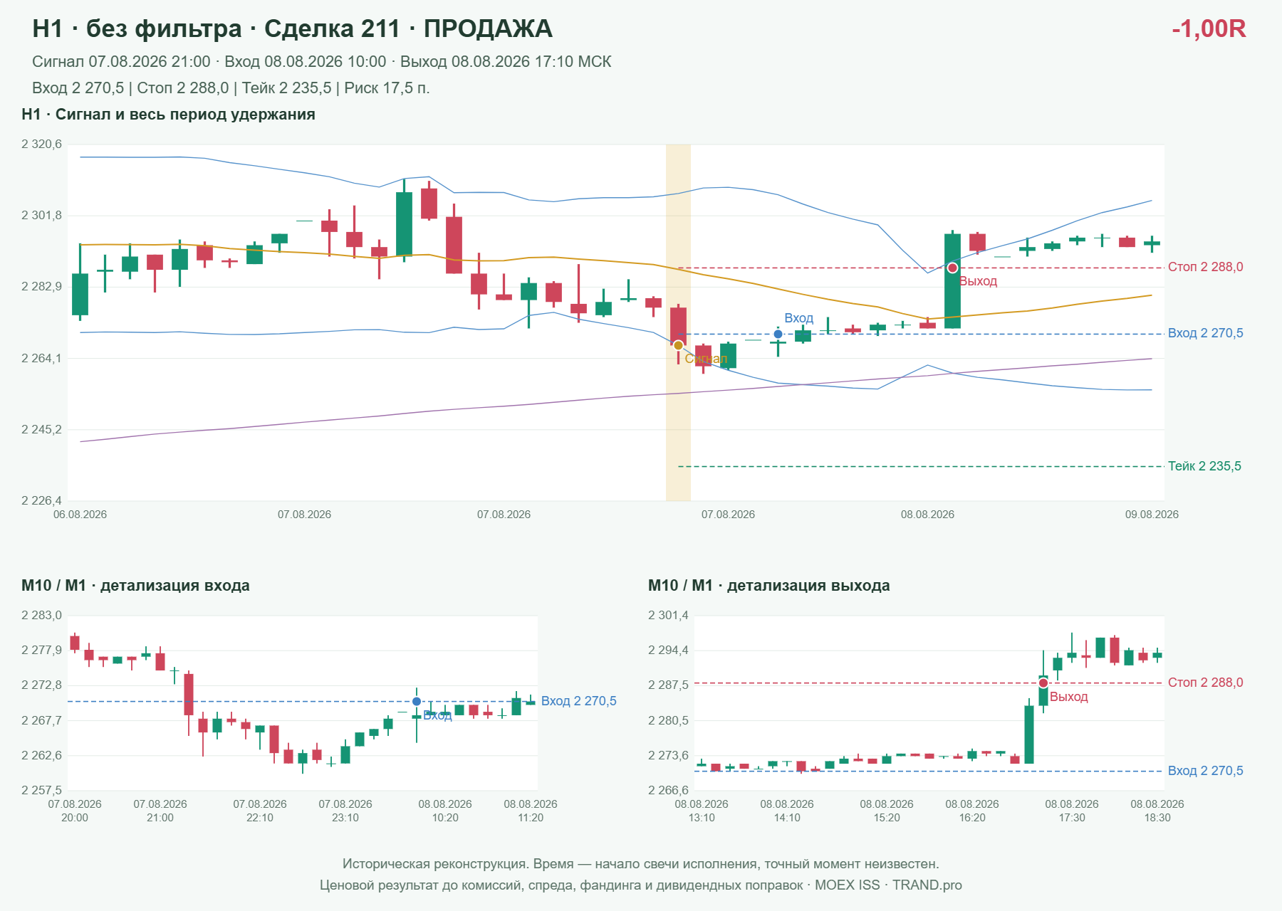
Task: Click the '08.08.2026 11:20' time label
Action: (531, 811)
